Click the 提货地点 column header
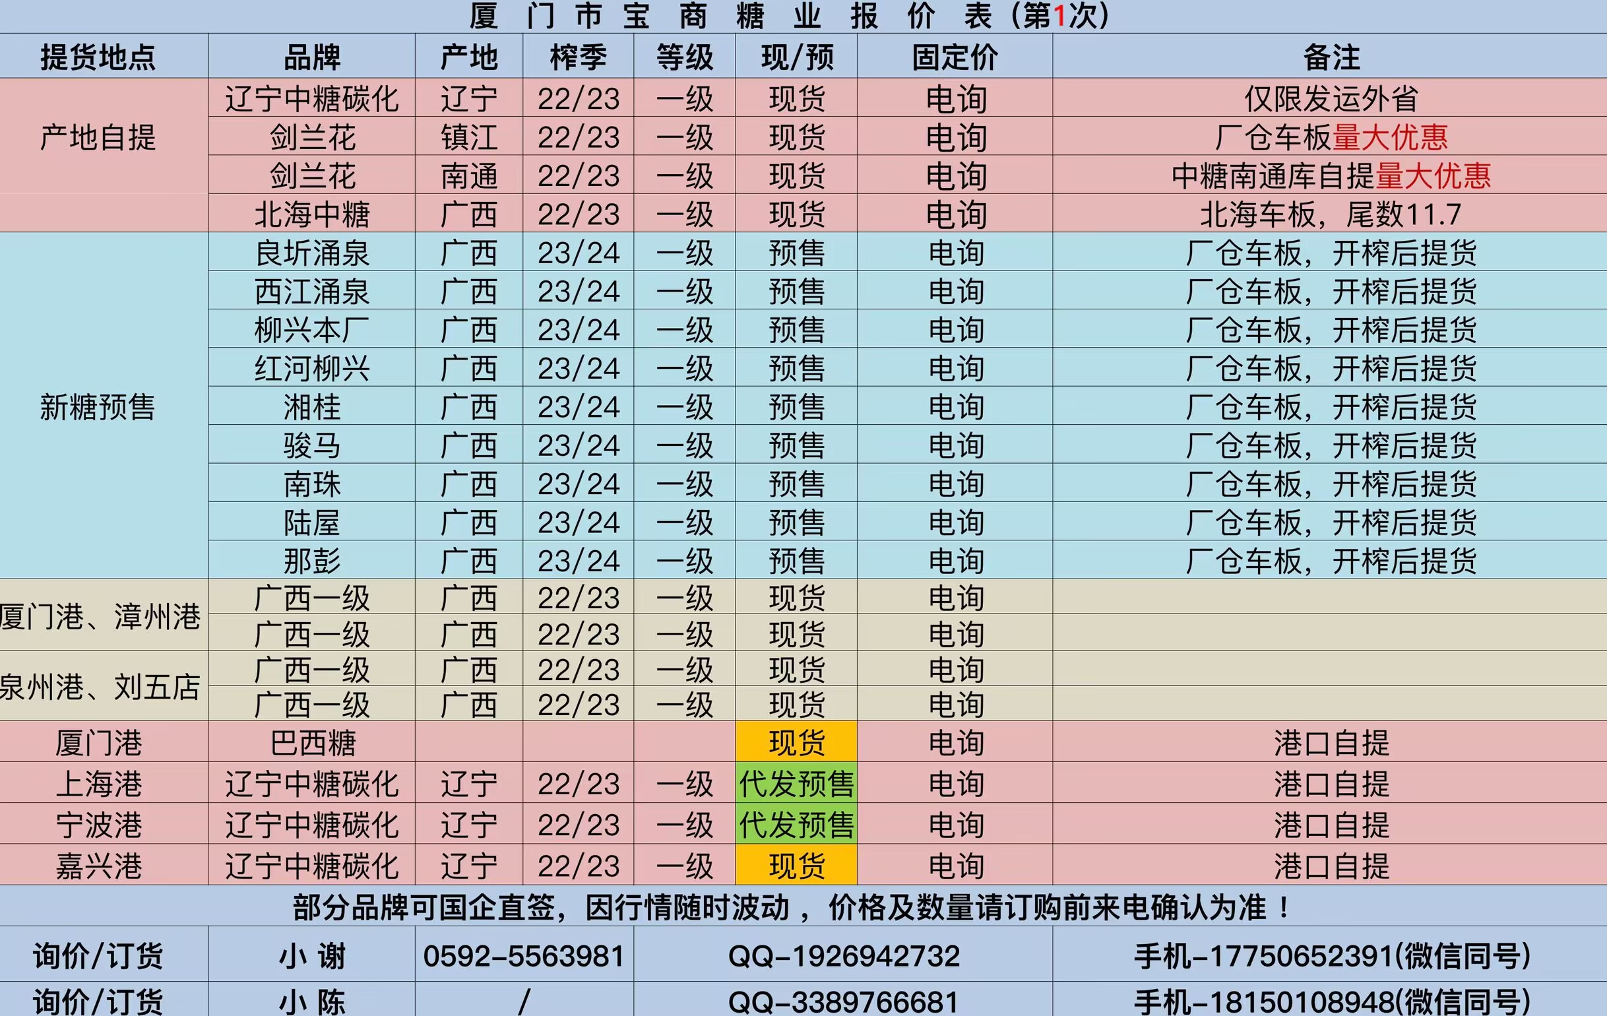 click(x=98, y=57)
